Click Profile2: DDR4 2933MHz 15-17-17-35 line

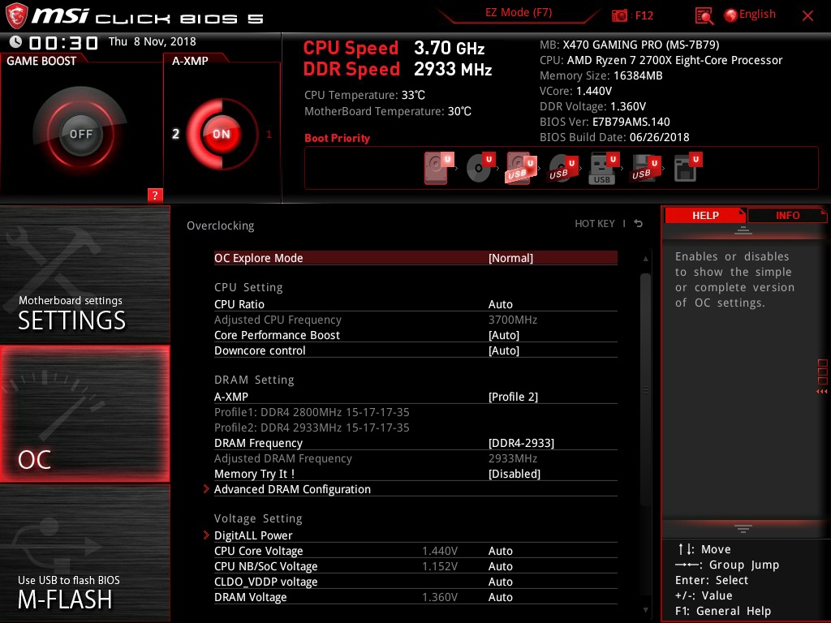pyautogui.click(x=312, y=427)
